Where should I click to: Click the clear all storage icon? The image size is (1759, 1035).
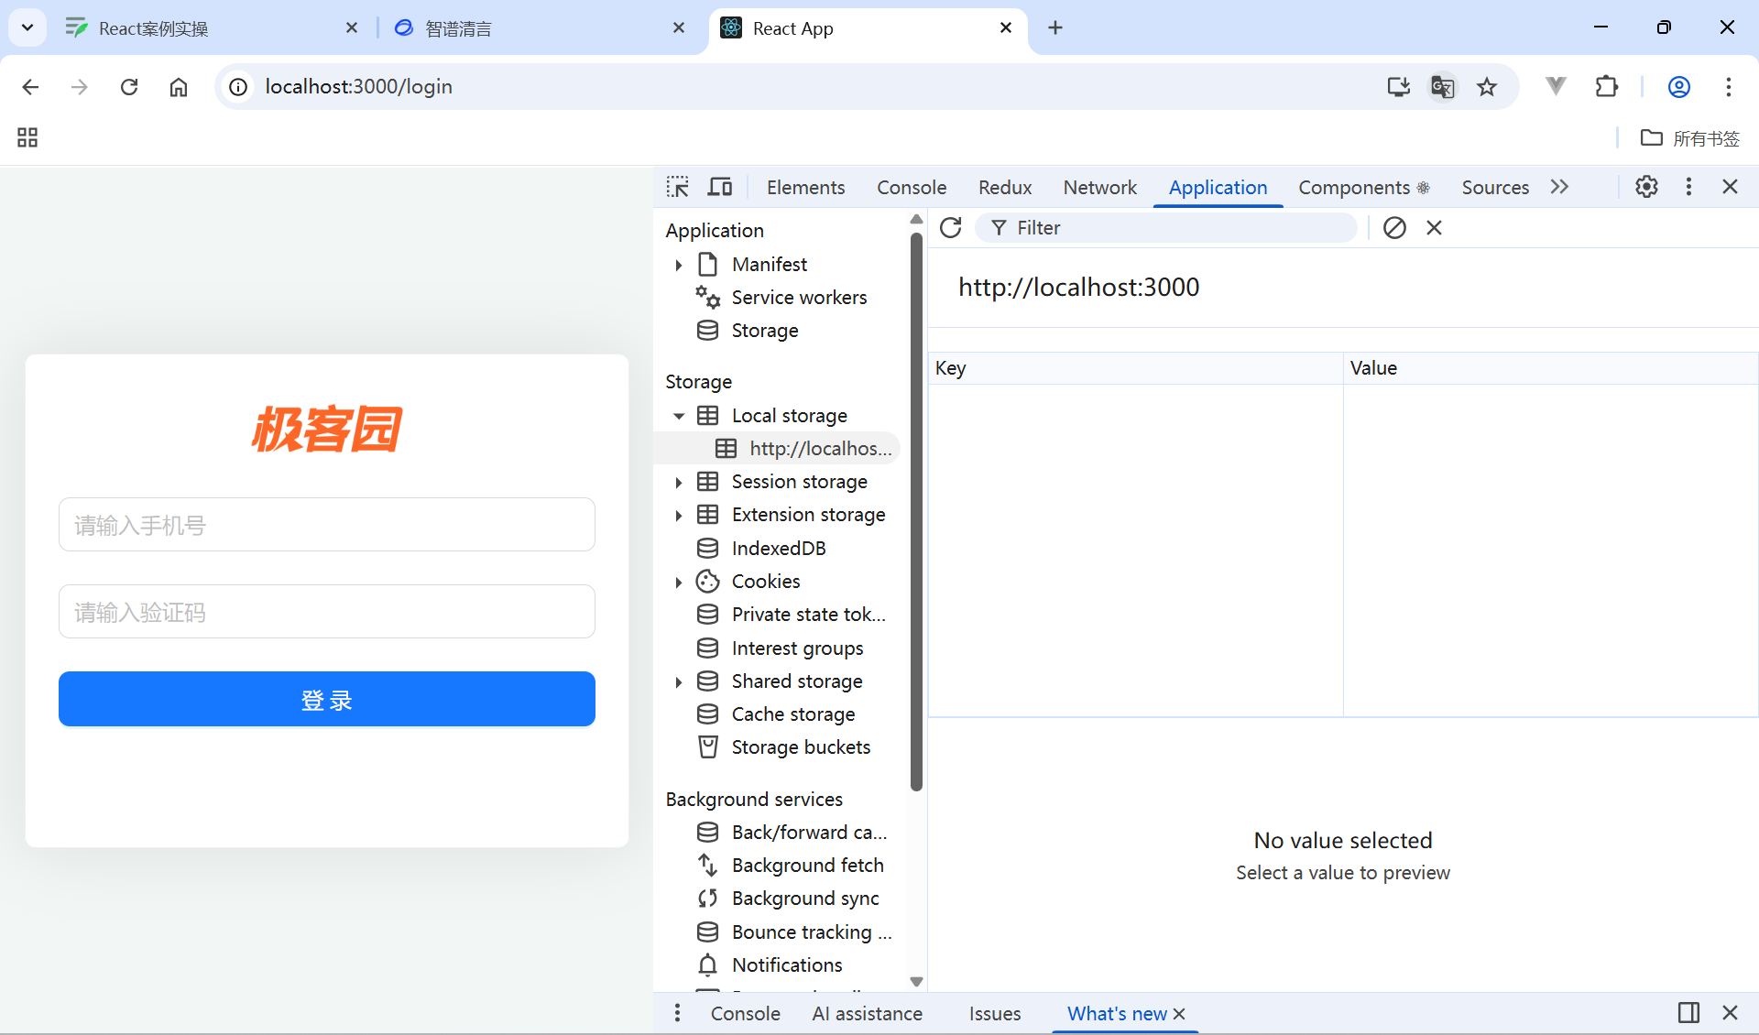click(x=1394, y=227)
